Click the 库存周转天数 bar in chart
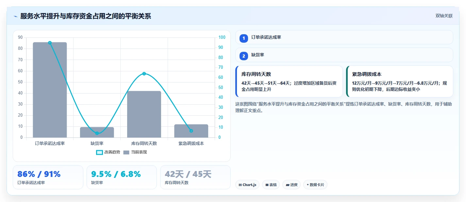This screenshot has width=466, height=202. click(144, 114)
